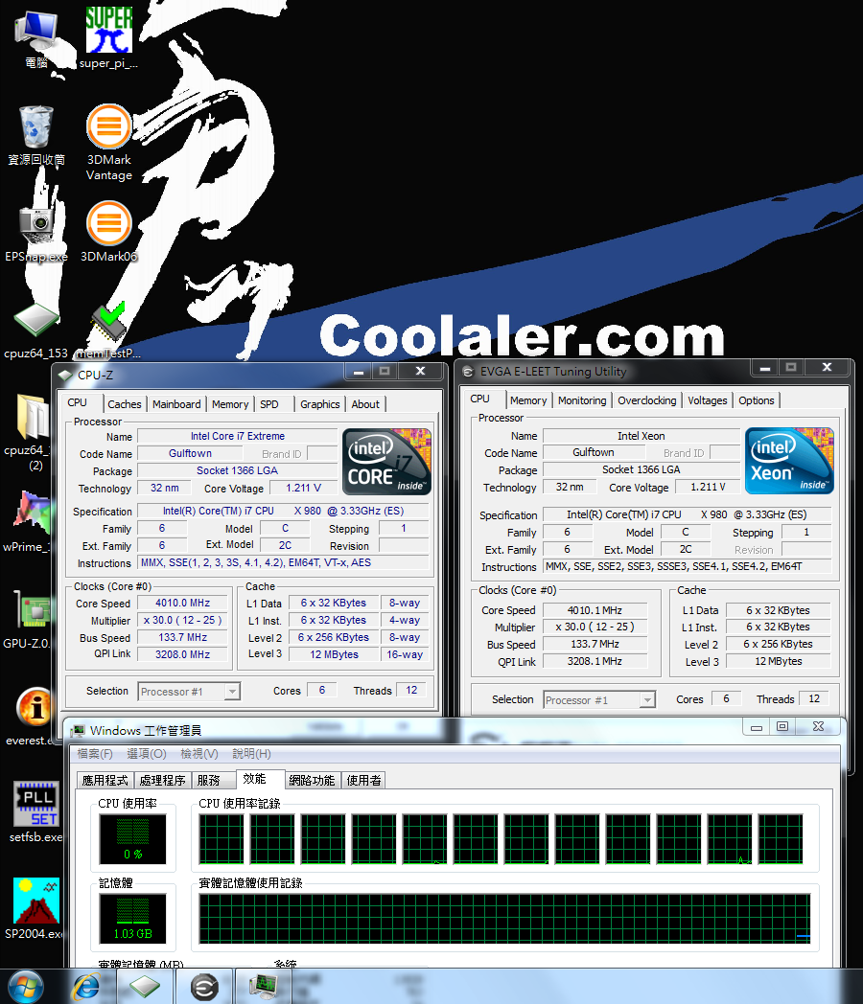Click the CPU-Z Level 3 12 MBytes value
Viewport: 863px width, 1004px height.
[x=334, y=654]
